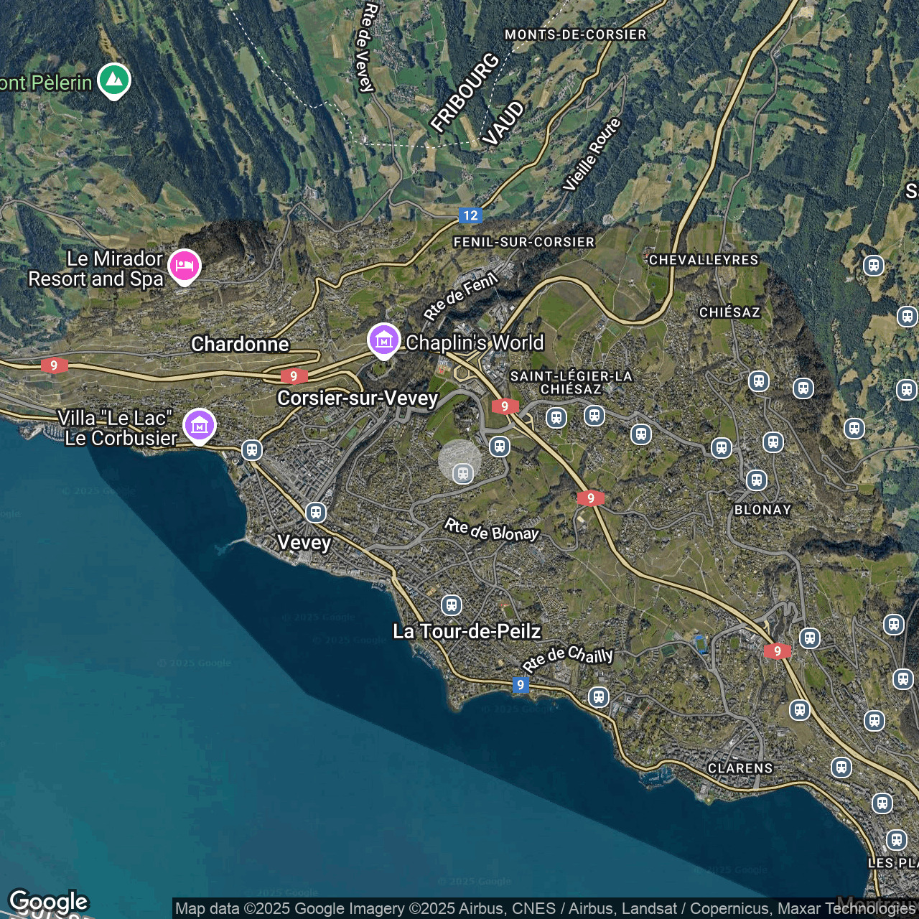Click the blue route 12 highway shield

tap(470, 215)
